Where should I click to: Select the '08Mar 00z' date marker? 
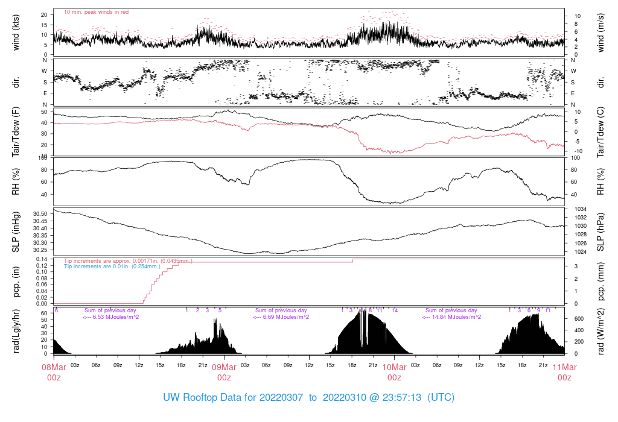point(54,373)
